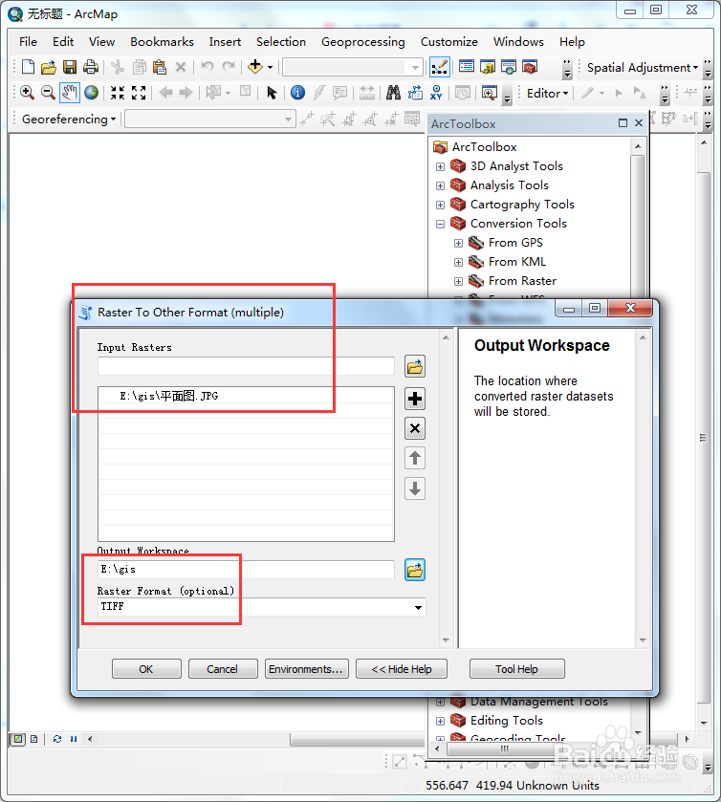Click the Fixed Zoom In icon
This screenshot has height=802, width=721.
point(118,93)
